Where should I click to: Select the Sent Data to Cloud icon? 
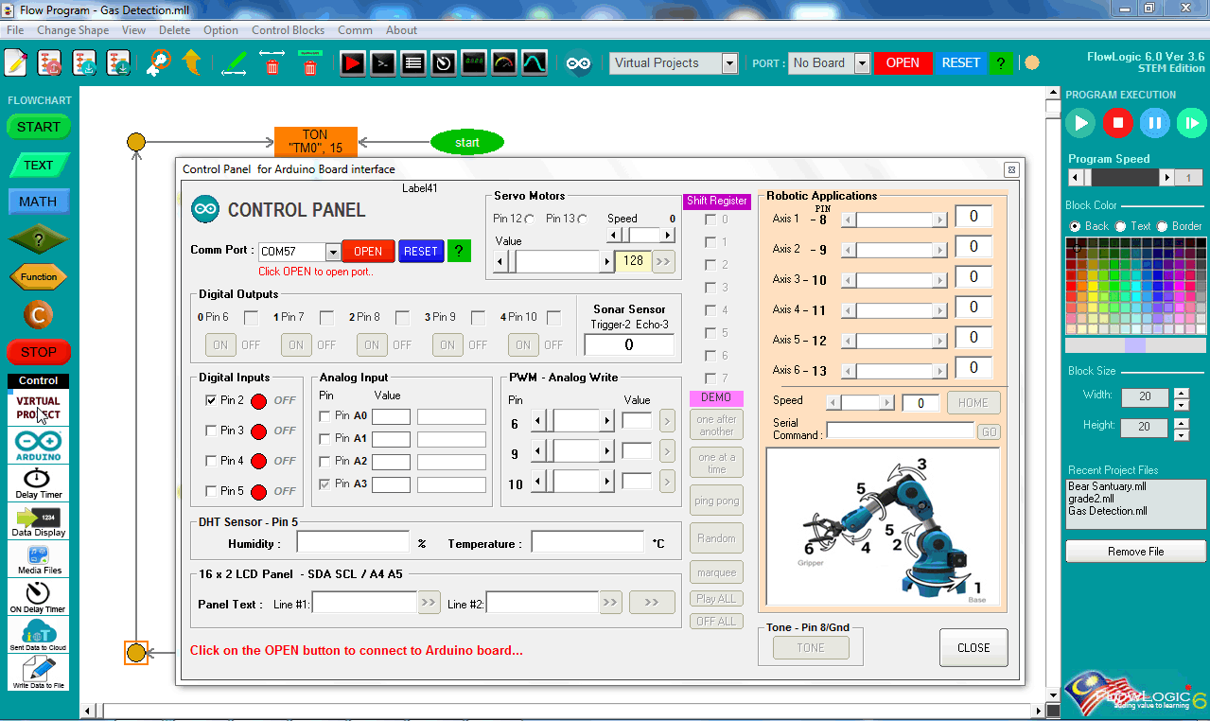pyautogui.click(x=37, y=632)
